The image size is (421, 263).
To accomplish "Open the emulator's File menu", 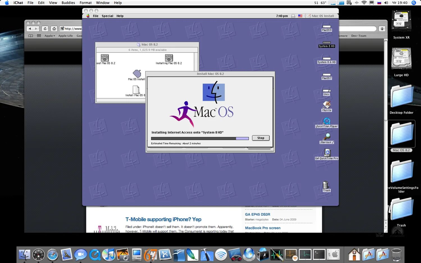I will click(x=95, y=16).
